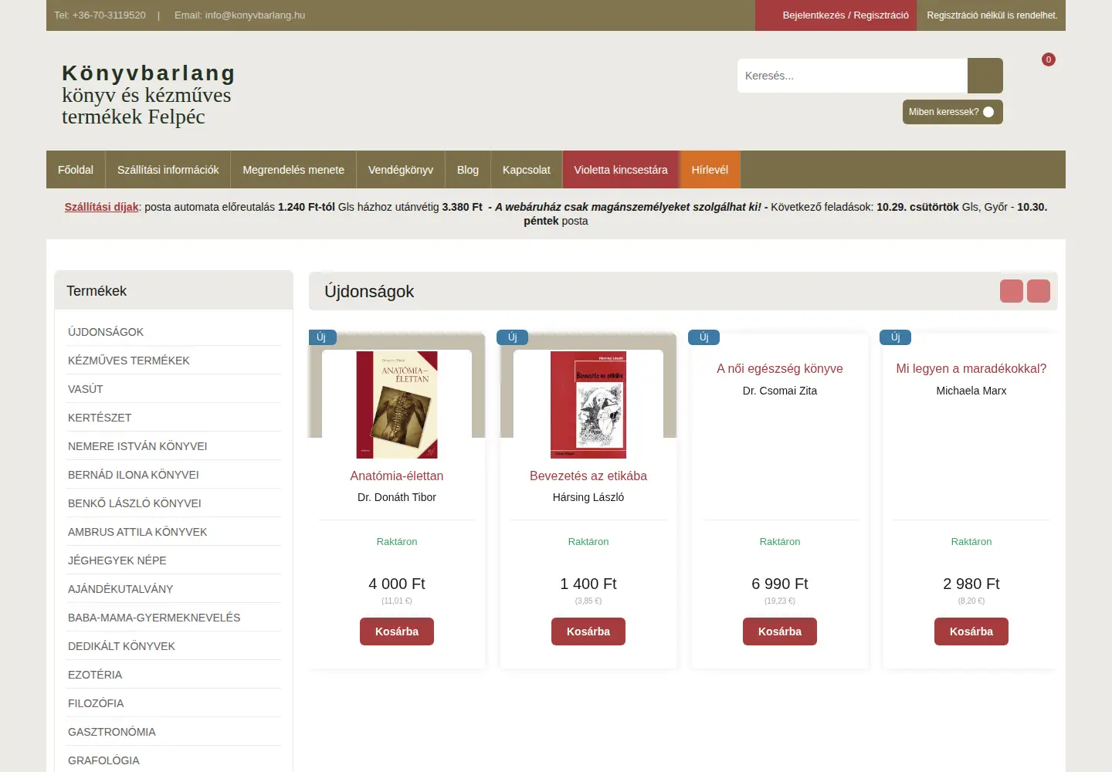The image size is (1112, 772).
Task: Open the Bevezetés az etikába cover thumbnail
Action: click(588, 405)
